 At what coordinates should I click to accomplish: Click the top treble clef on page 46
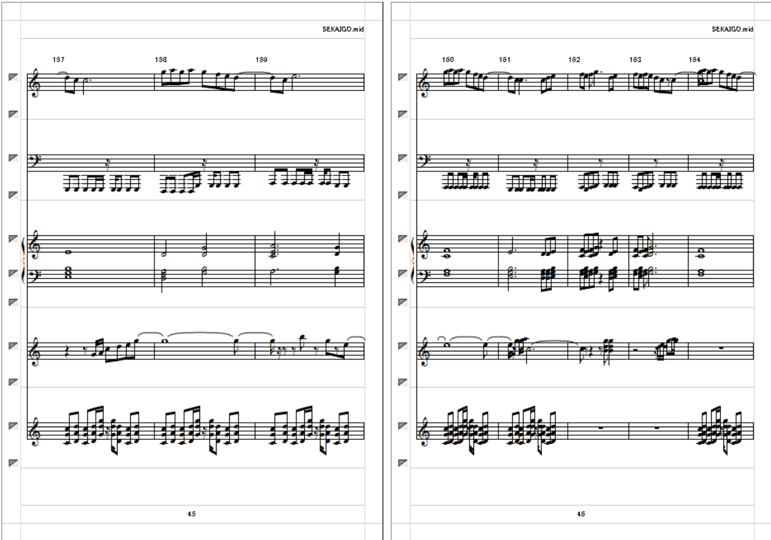(424, 82)
